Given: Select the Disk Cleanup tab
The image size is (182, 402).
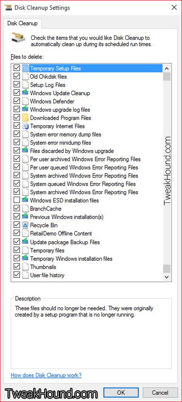Looking at the screenshot, I should pos(23,23).
